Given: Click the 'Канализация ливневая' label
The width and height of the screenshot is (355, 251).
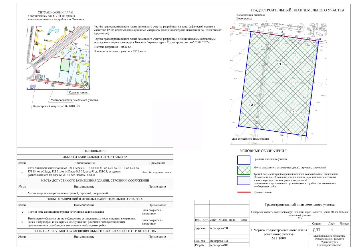Looking at the screenshot, I should pyautogui.click(x=251, y=15).
